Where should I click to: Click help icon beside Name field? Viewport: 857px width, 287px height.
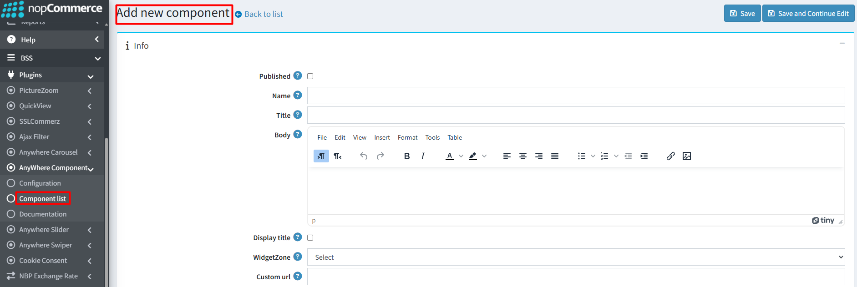coord(298,95)
